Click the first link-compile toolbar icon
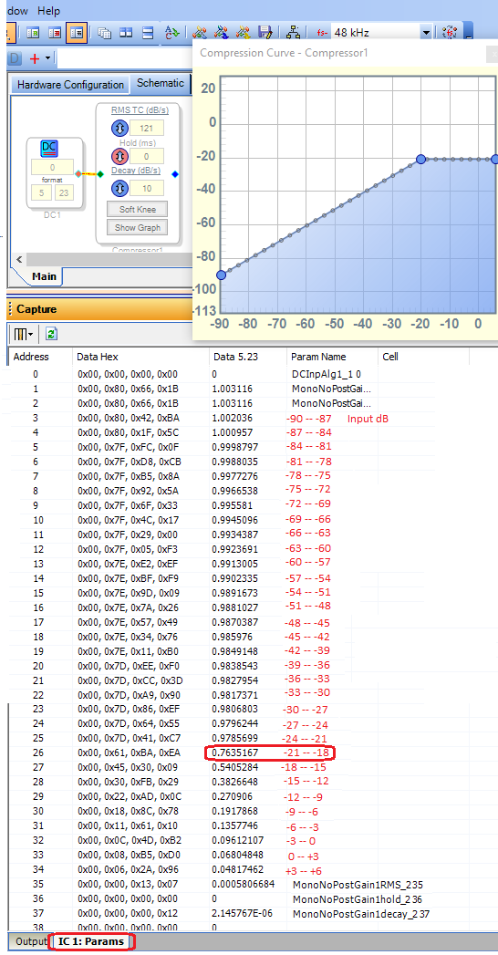The image size is (498, 955). click(201, 33)
